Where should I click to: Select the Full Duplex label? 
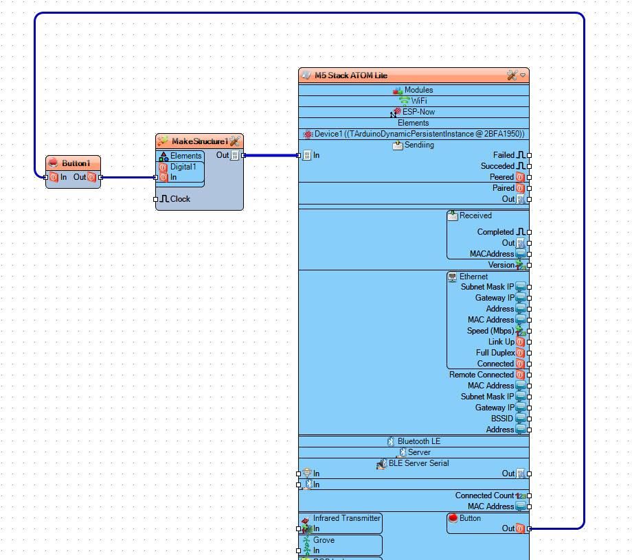(495, 353)
